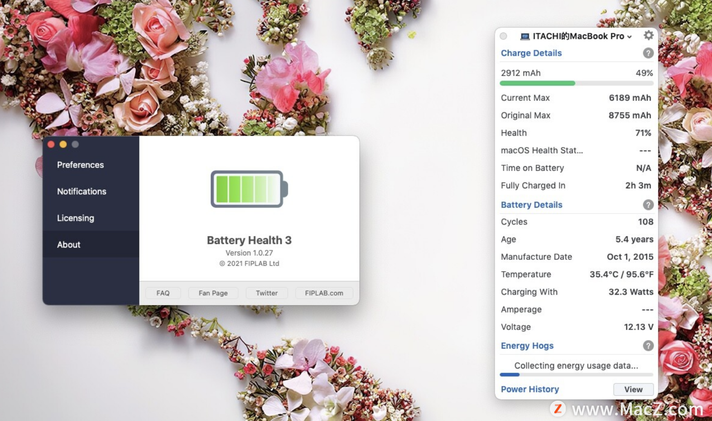Click the Battery Details help icon
Image resolution: width=712 pixels, height=421 pixels.
point(648,205)
